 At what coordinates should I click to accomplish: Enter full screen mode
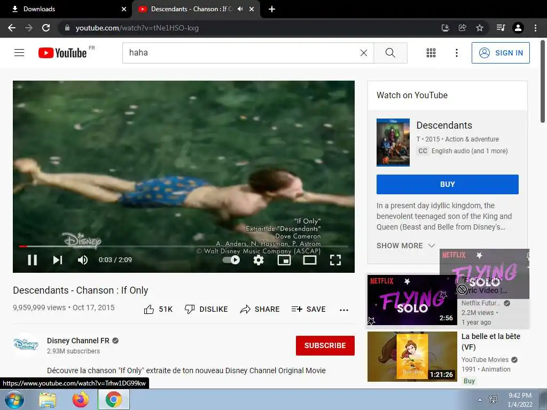(335, 260)
